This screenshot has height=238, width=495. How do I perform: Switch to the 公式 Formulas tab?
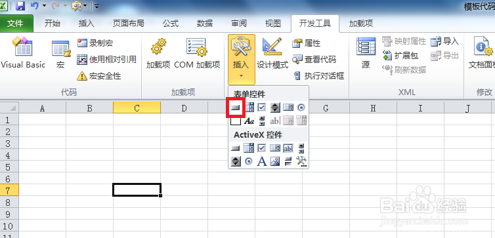tap(171, 24)
